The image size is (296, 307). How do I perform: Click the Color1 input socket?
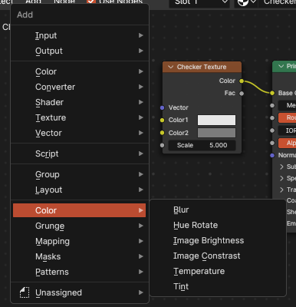tap(162, 120)
